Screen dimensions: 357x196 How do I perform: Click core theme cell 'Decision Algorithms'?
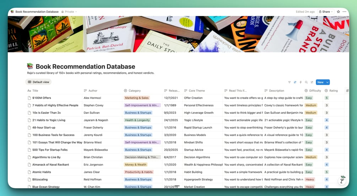(197, 157)
